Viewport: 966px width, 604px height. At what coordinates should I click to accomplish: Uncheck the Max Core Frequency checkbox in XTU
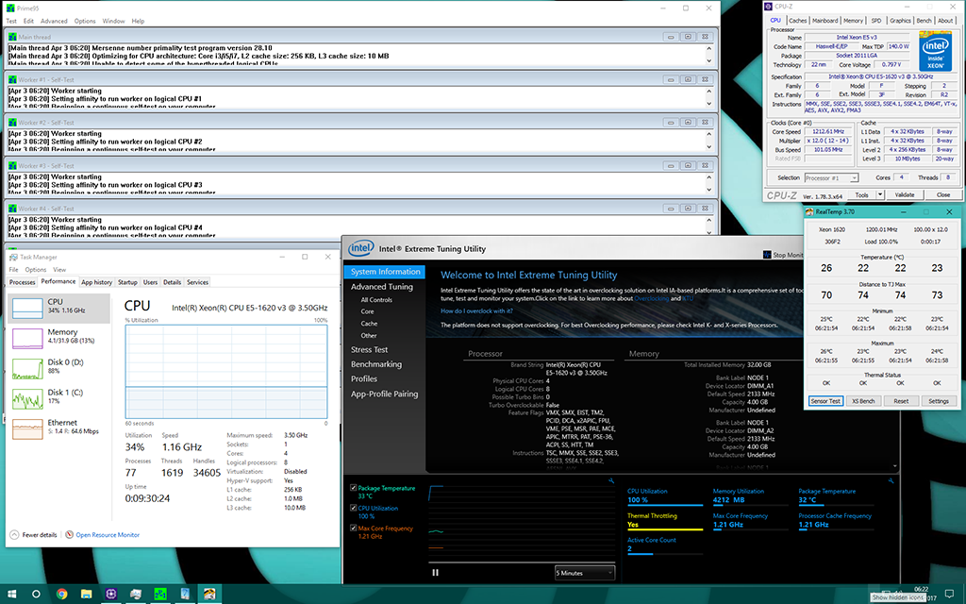tap(353, 528)
